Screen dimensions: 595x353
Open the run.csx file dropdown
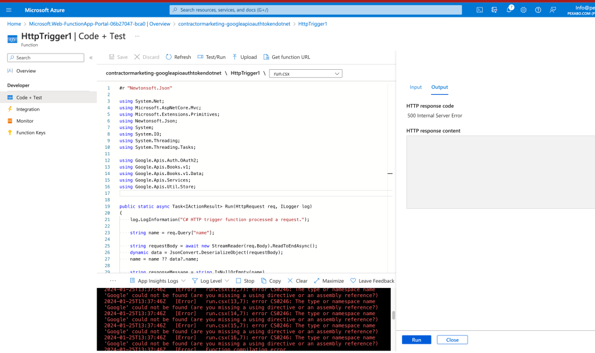305,74
